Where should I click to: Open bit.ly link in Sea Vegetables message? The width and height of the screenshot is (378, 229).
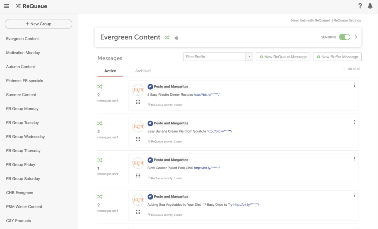point(246,205)
